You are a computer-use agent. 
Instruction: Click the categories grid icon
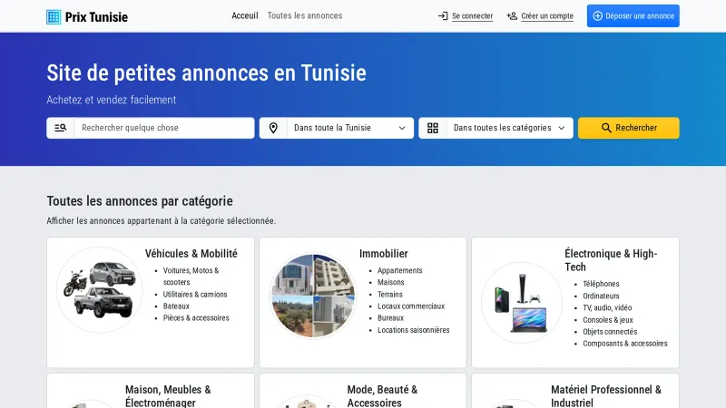433,128
